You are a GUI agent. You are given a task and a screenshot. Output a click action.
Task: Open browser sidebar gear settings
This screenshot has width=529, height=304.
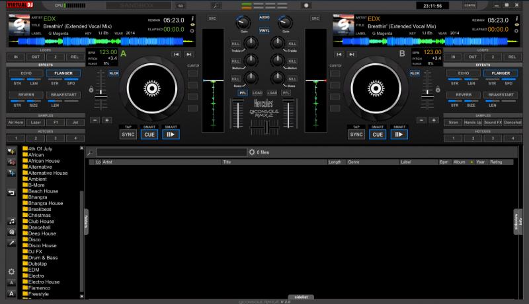[x=11, y=272]
